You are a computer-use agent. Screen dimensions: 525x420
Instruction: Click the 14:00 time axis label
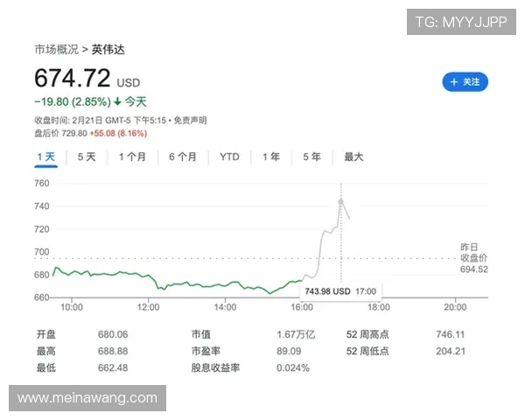(x=225, y=307)
